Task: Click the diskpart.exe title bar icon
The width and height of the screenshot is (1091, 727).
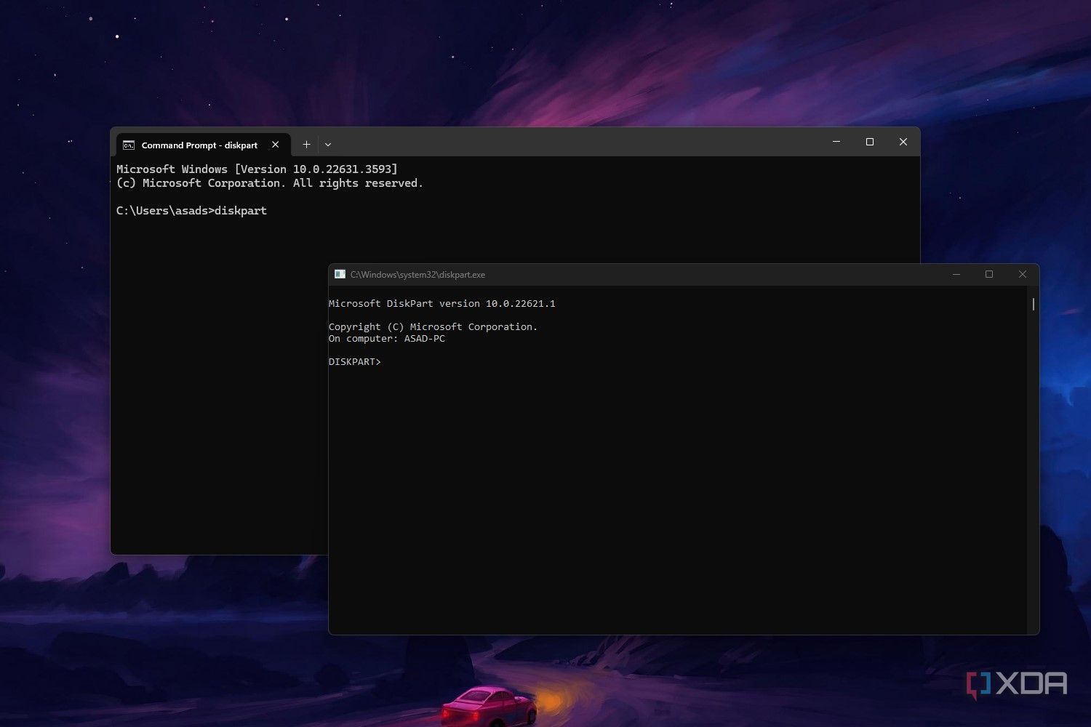Action: coord(340,274)
